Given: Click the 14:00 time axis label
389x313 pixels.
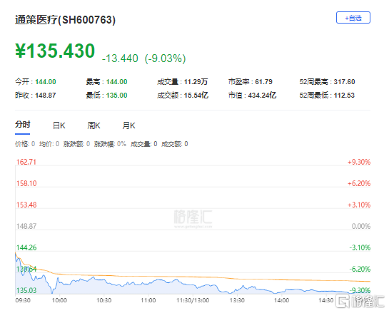Looking at the screenshot, I should pyautogui.click(x=281, y=300).
